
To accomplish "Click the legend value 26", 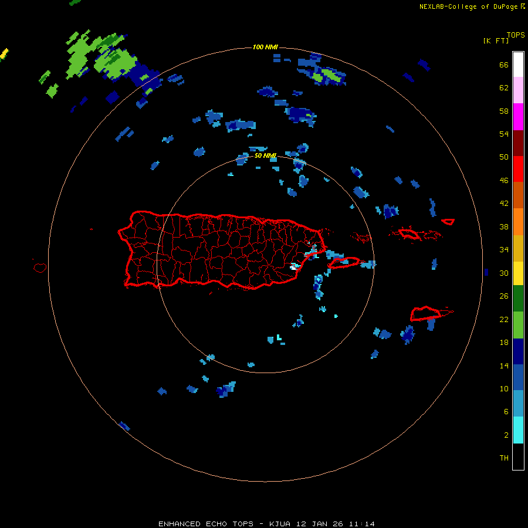I will [x=504, y=296].
